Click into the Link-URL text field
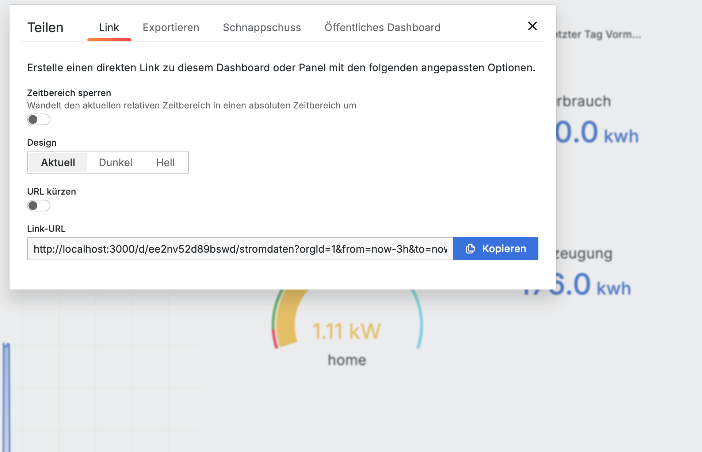 pyautogui.click(x=240, y=249)
